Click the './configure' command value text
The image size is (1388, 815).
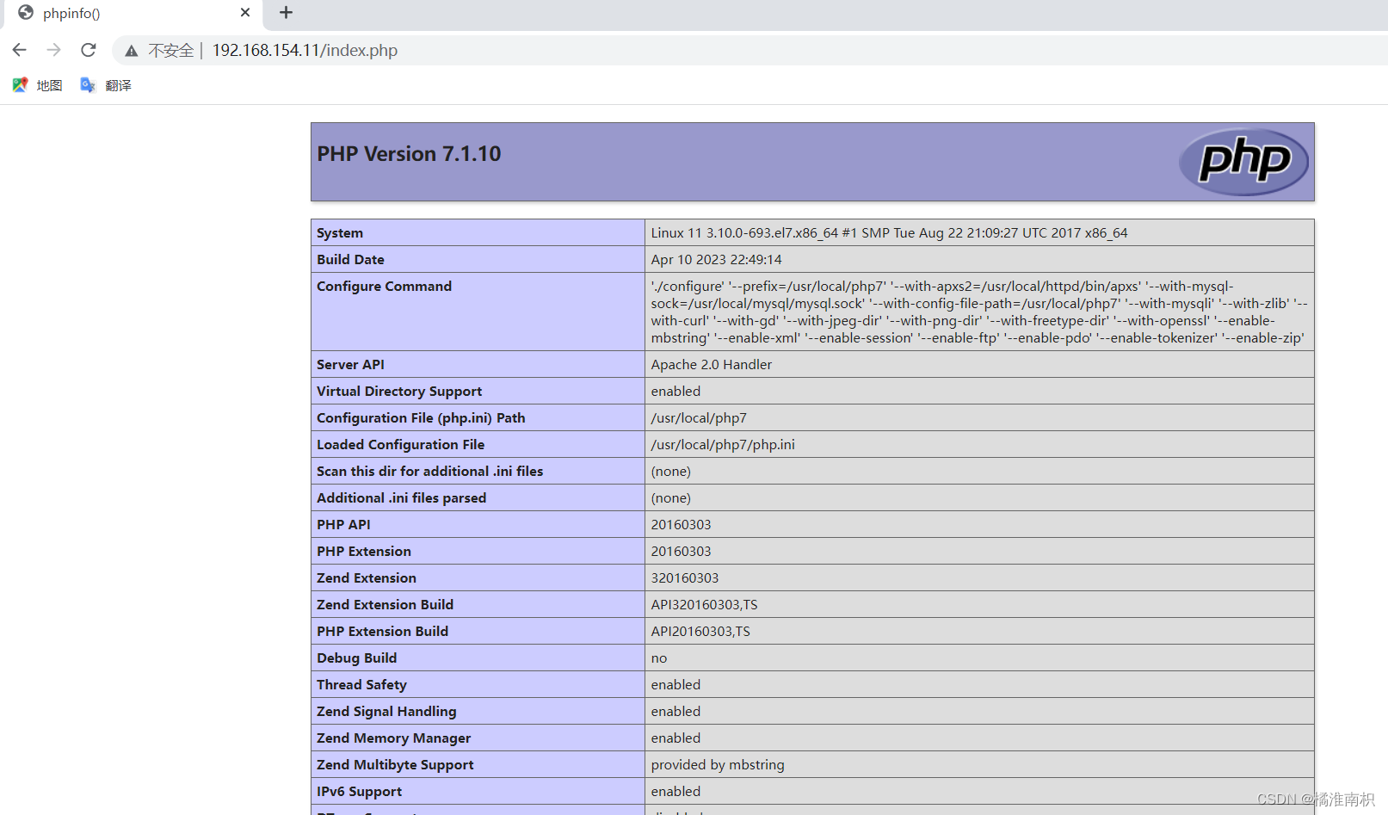pyautogui.click(x=979, y=312)
